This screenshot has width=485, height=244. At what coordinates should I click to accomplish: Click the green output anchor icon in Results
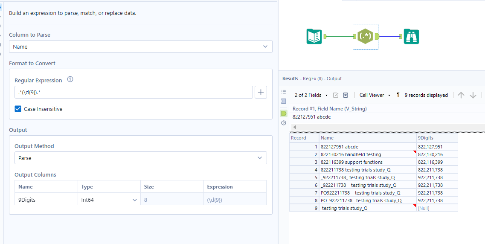tap(284, 113)
